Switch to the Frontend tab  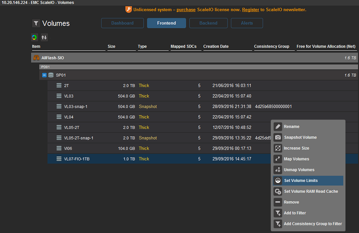tap(167, 23)
